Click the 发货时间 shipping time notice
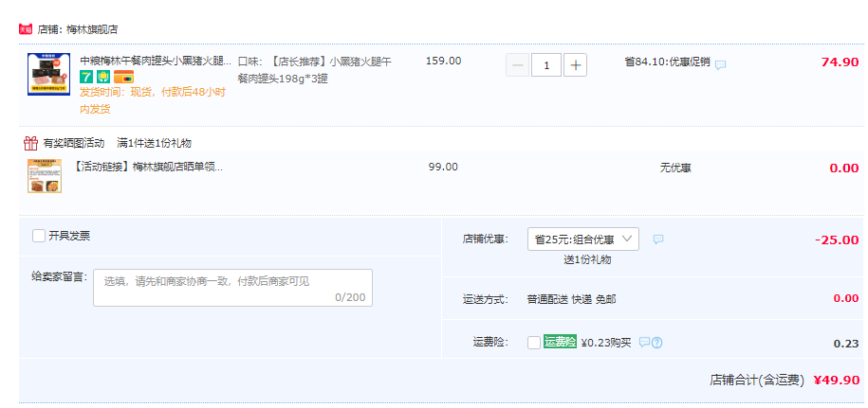The image size is (868, 408). point(153,100)
